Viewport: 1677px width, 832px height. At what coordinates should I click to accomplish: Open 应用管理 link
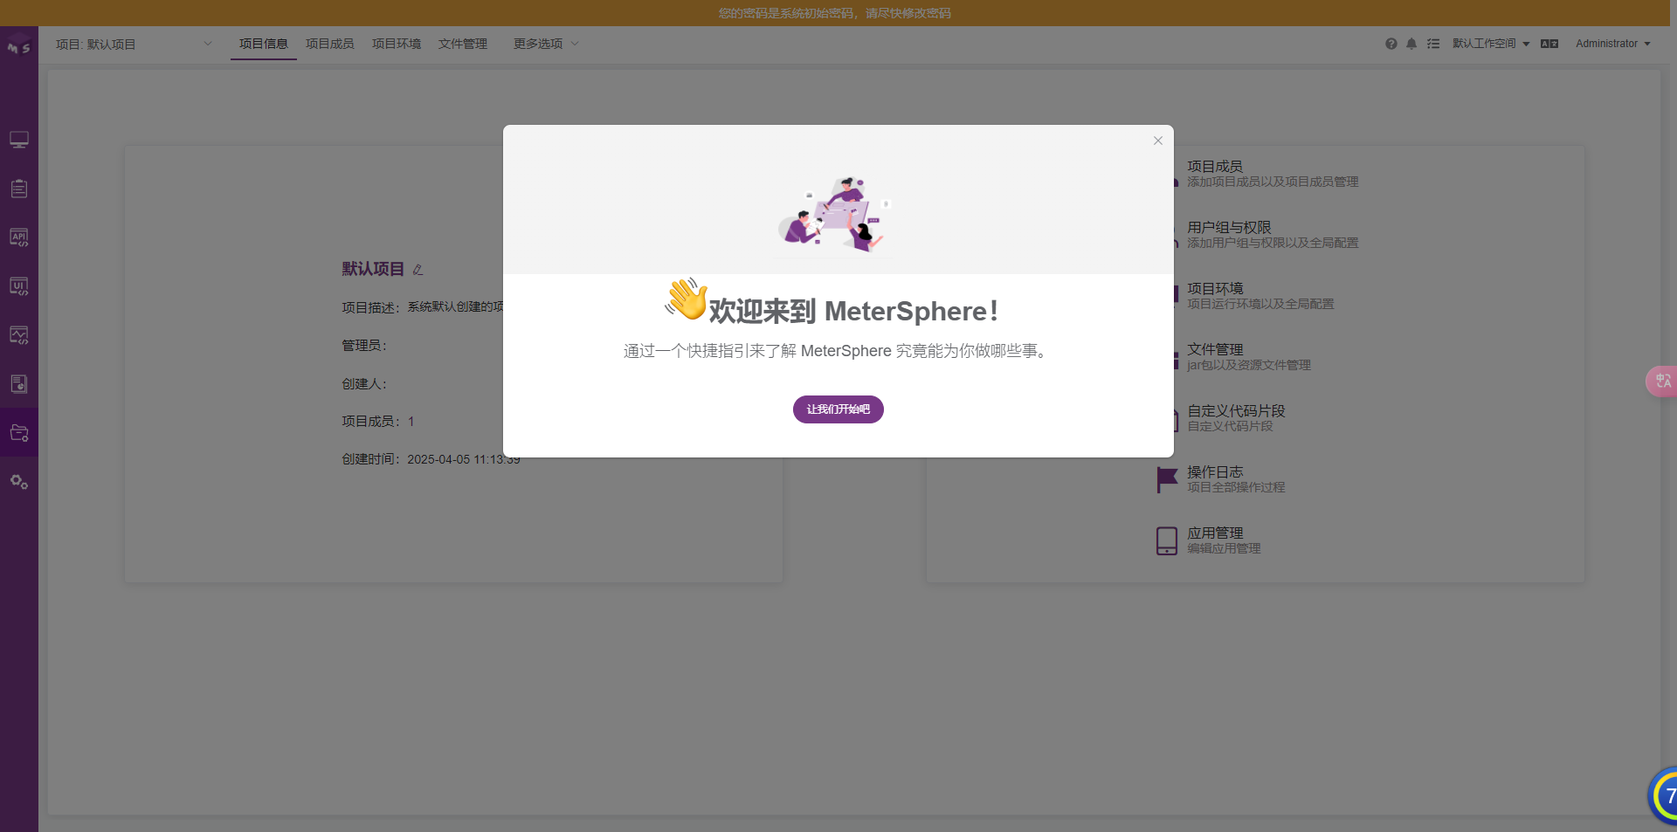(1215, 533)
